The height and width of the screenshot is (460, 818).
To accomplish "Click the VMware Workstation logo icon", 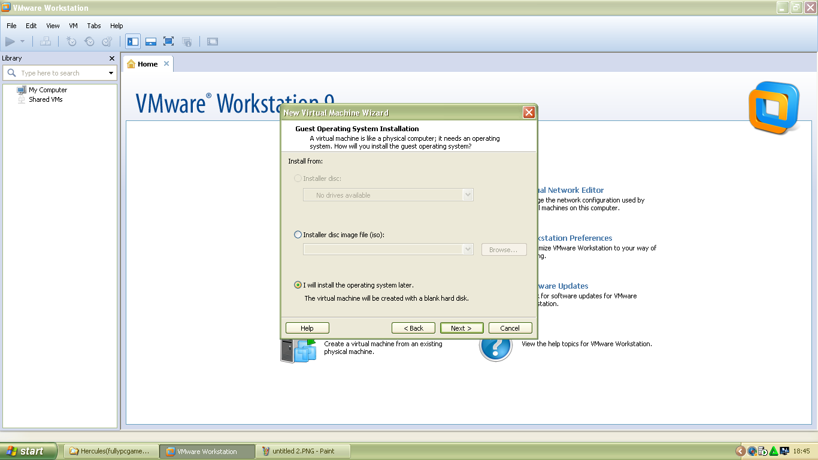I will [x=774, y=108].
